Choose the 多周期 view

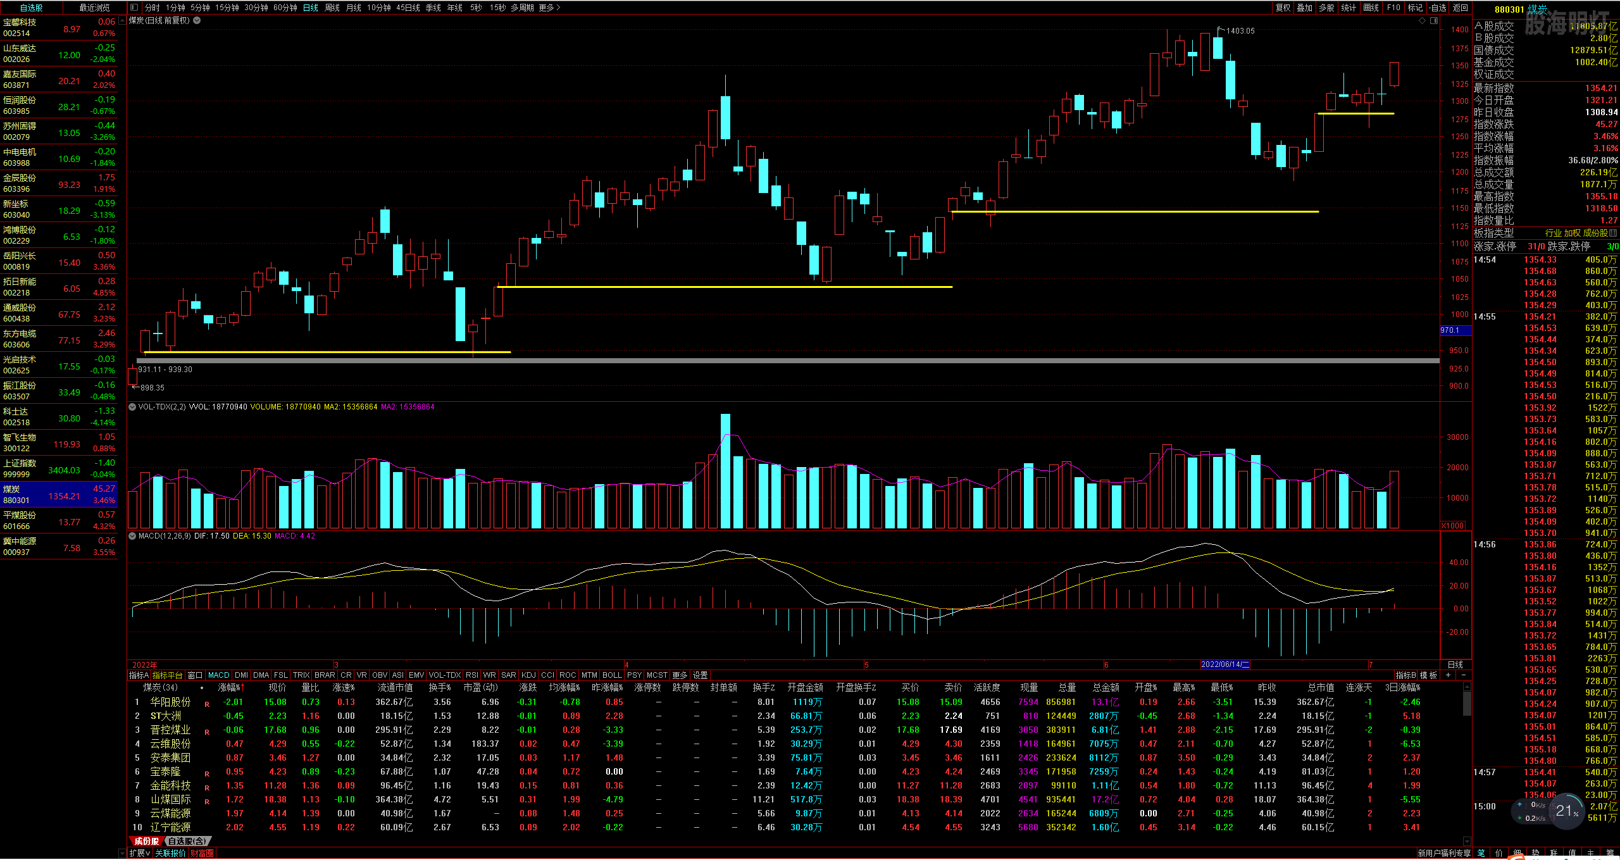[x=522, y=8]
